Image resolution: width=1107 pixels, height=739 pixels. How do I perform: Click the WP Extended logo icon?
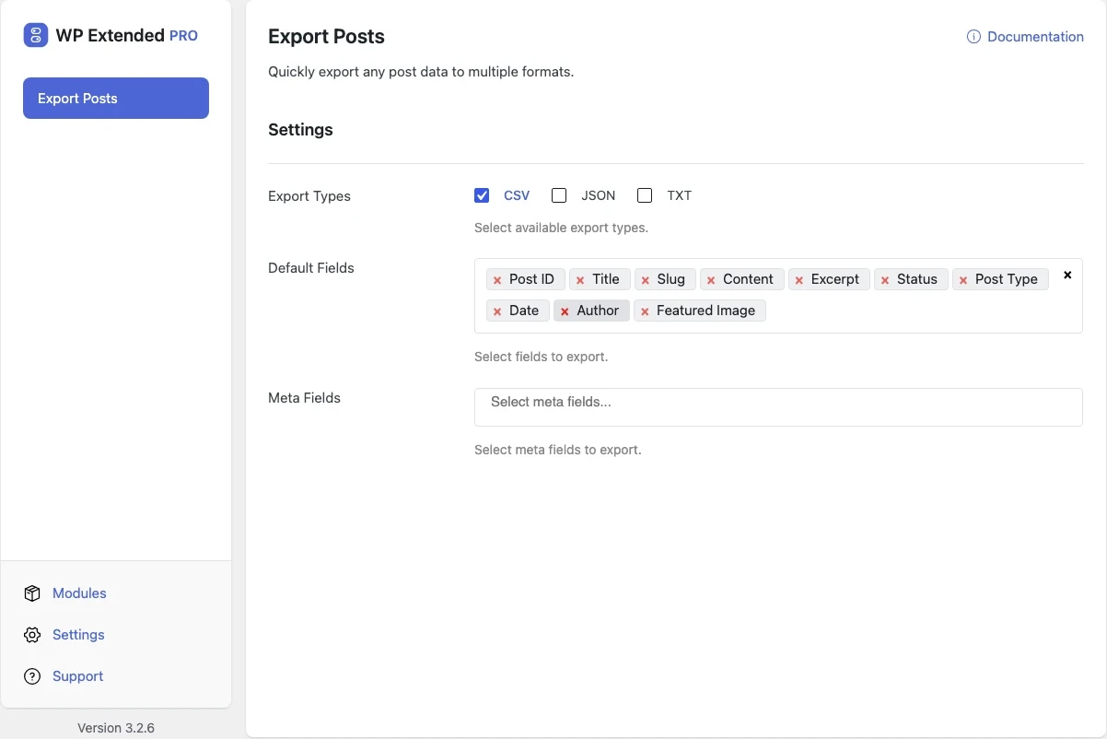[x=36, y=36]
